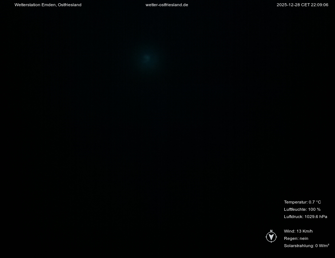Click the Regen: nein status indicator
The height and width of the screenshot is (258, 335).
click(296, 238)
